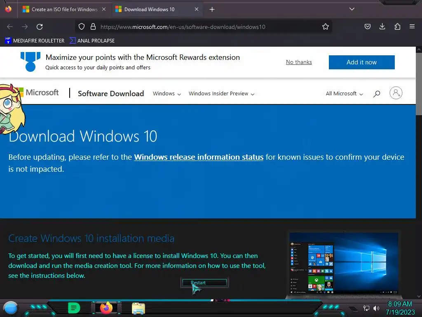
Task: Open 'Windows release information status' link
Action: 199,157
